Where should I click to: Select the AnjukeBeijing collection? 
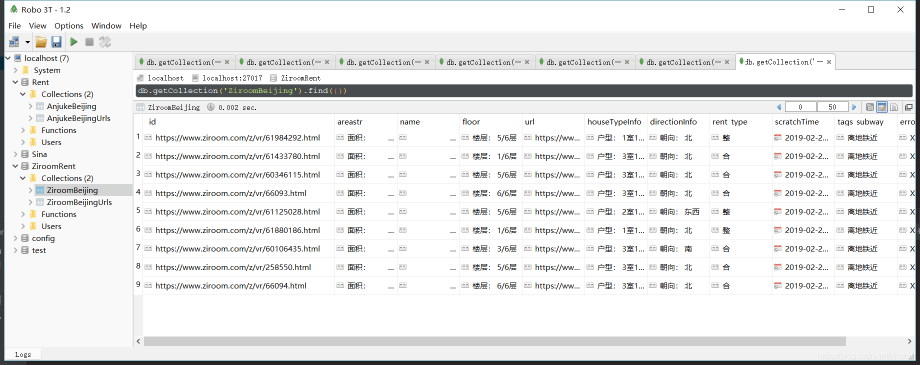(x=71, y=106)
